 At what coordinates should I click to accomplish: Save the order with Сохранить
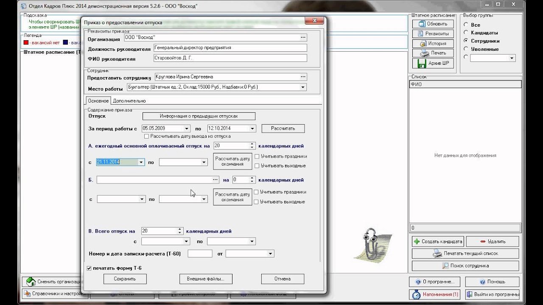(125, 279)
